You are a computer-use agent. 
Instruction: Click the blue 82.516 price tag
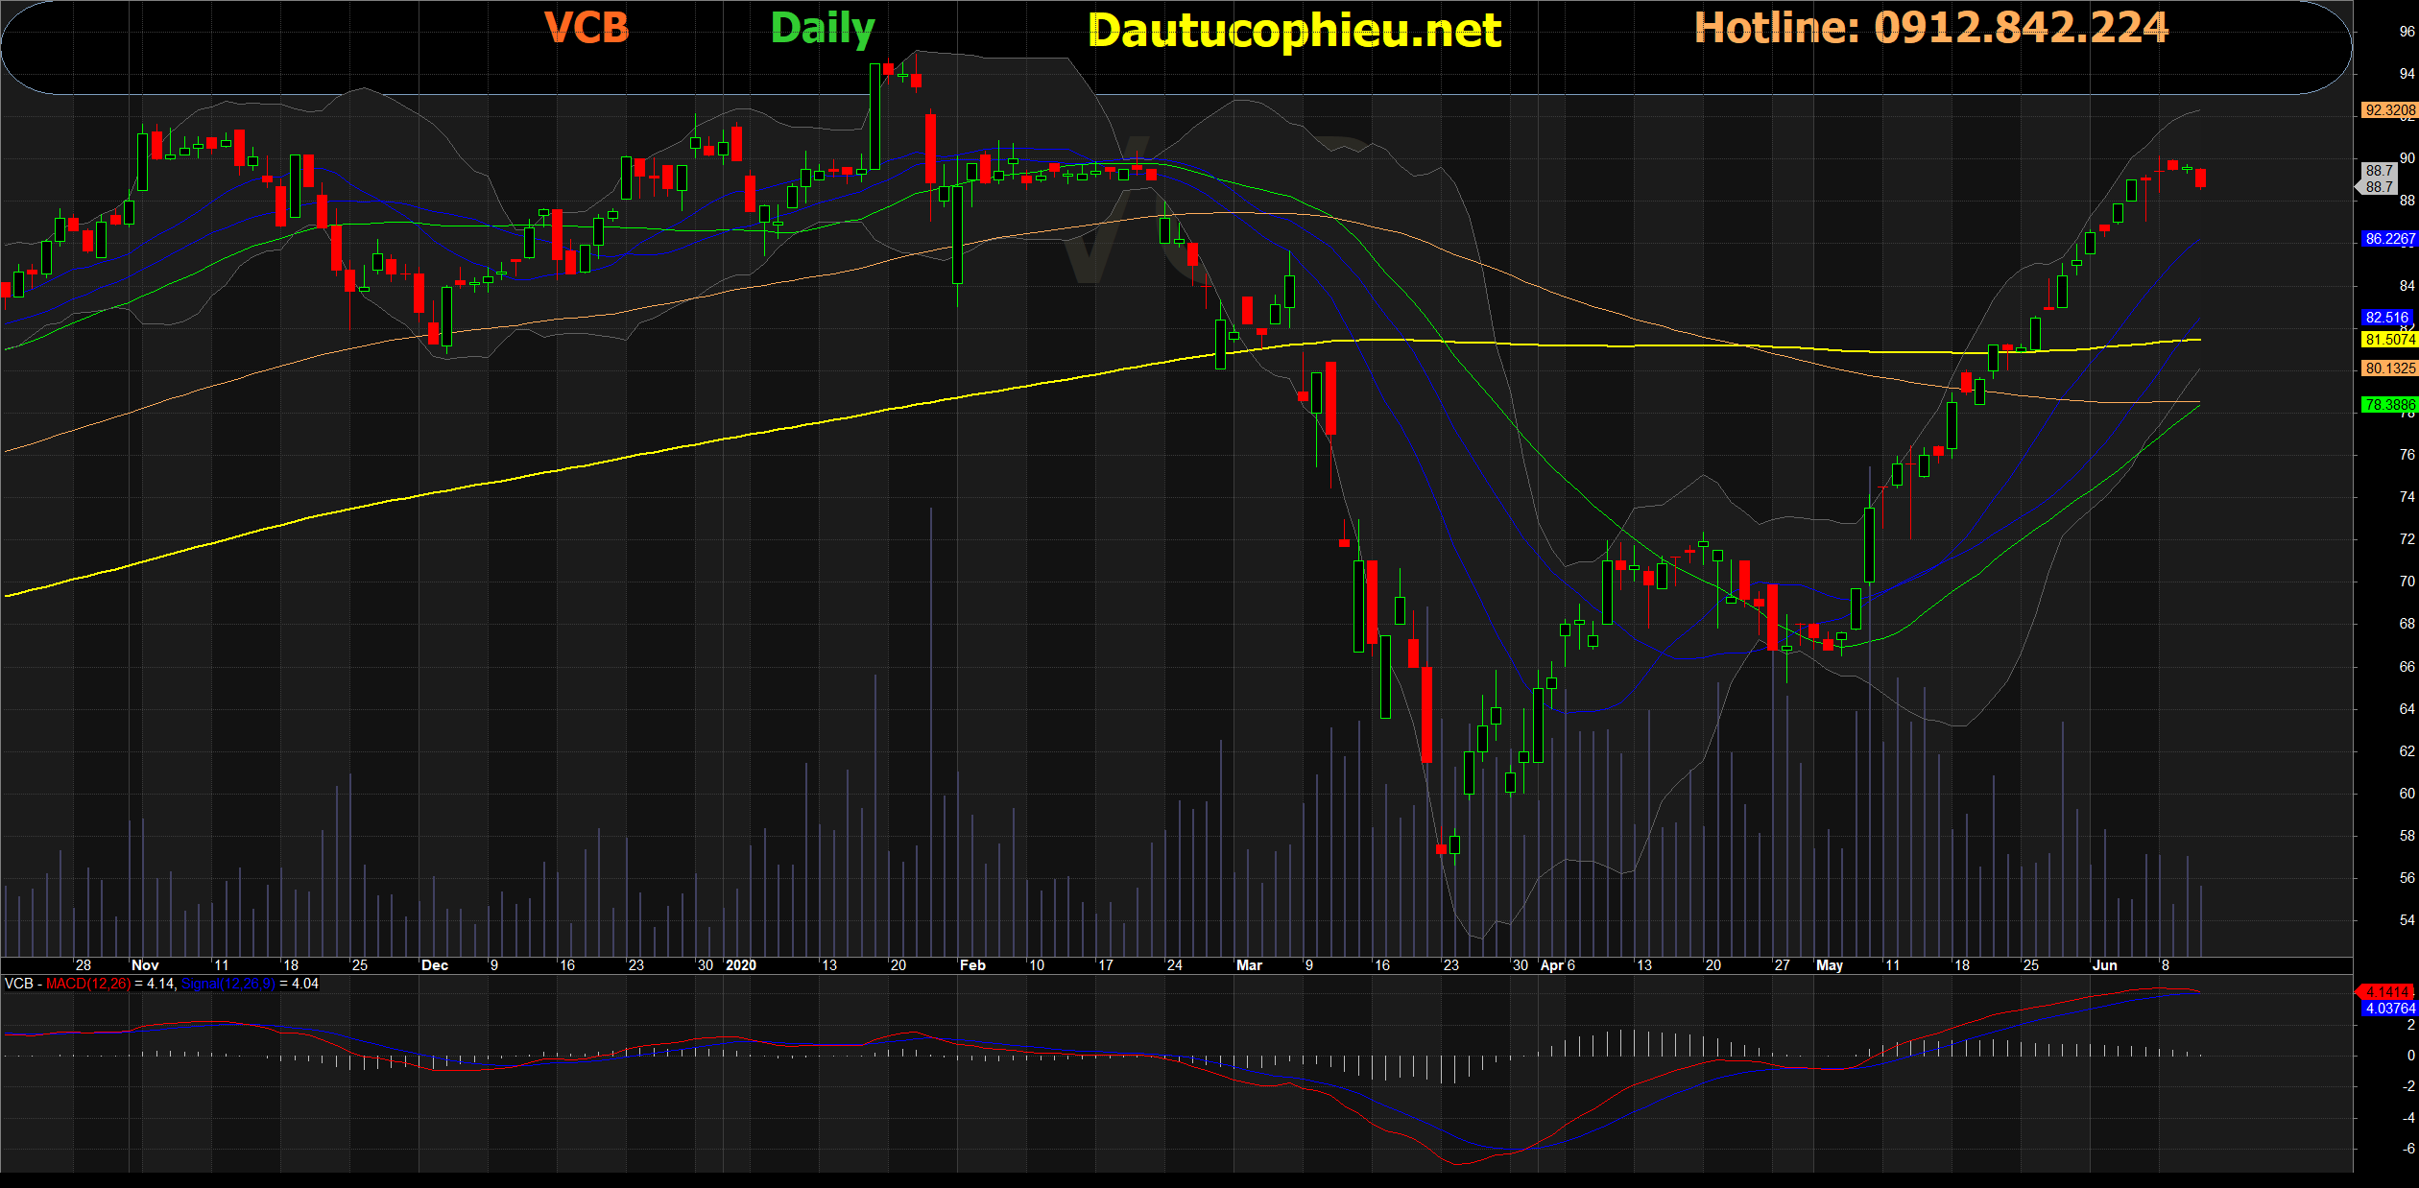pos(2386,318)
